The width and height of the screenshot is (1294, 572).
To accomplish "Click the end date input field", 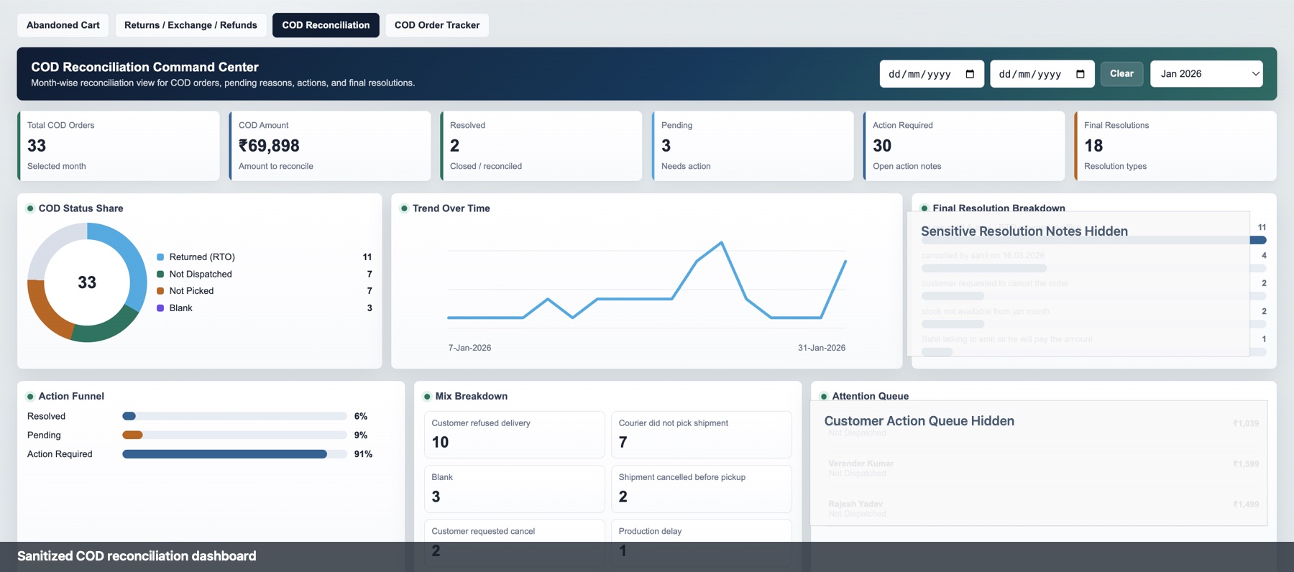I will pos(1042,74).
